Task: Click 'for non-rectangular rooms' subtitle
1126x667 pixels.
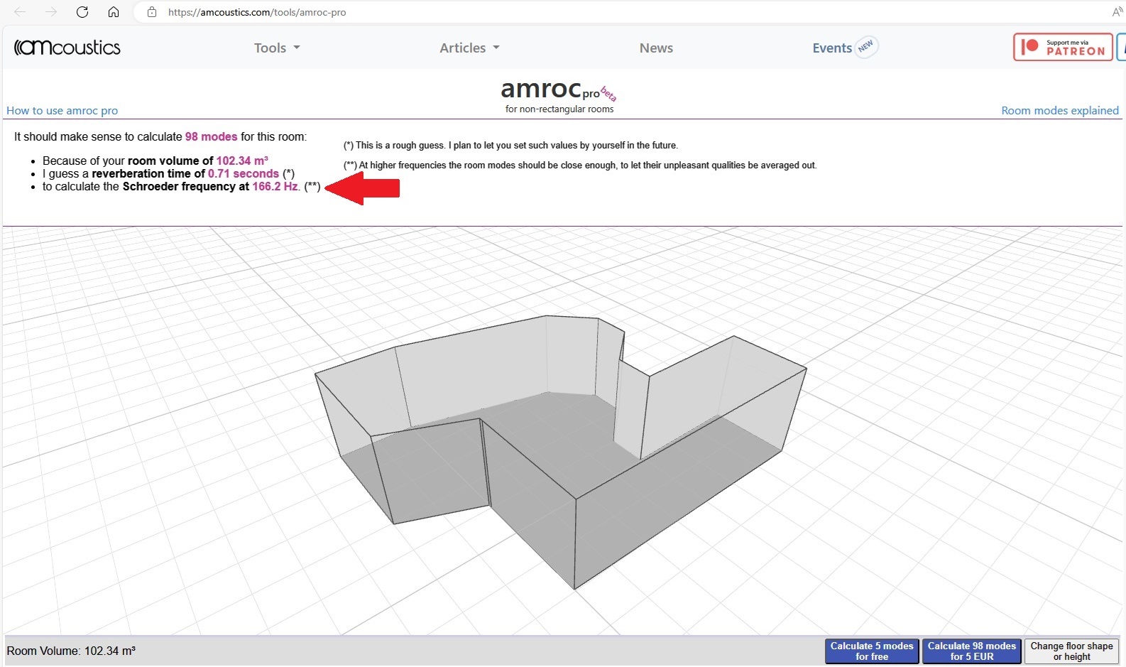Action: click(559, 109)
